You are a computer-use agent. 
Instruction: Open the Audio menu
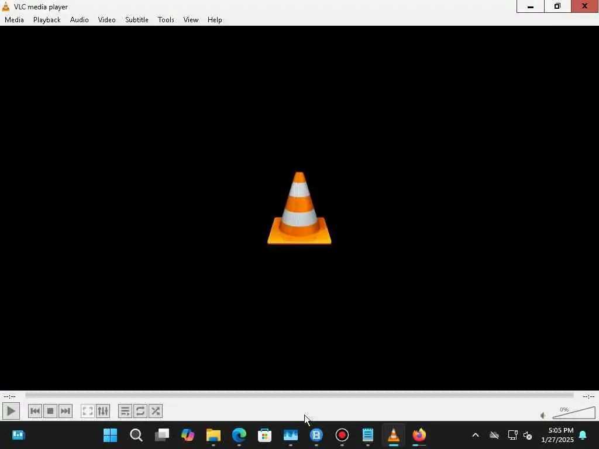(80, 20)
